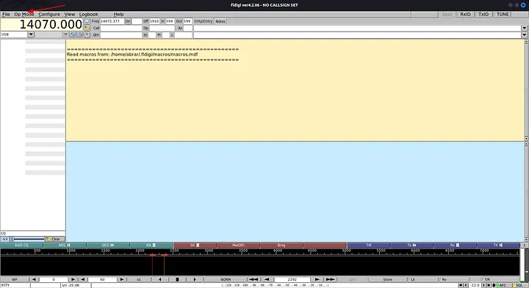The image size is (529, 288).
Task: Click the clear-log broom icon beside Call
Action: [x=87, y=29]
